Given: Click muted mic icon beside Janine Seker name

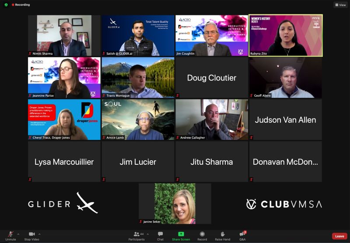Looking at the screenshot, I should 140,222.
